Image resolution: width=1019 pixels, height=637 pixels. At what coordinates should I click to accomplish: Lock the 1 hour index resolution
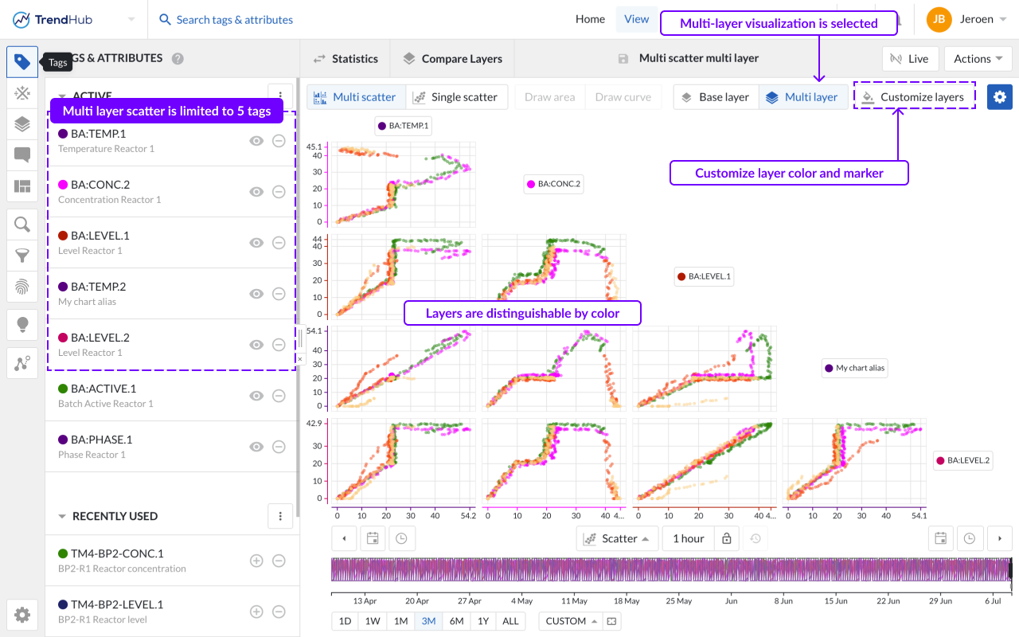[x=726, y=538]
